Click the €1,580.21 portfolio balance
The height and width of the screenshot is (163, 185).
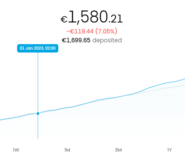[92, 17]
